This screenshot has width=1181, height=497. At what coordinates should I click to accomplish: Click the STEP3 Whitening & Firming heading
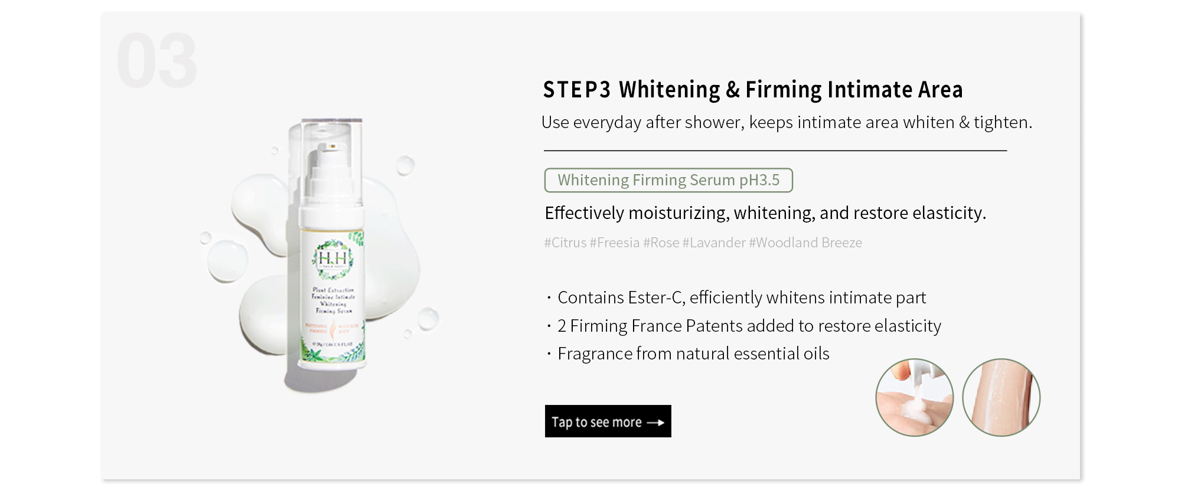point(752,90)
